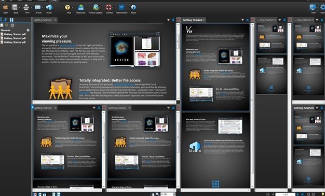Switch to the grid thumbnails tab in left panel

pos(11,20)
